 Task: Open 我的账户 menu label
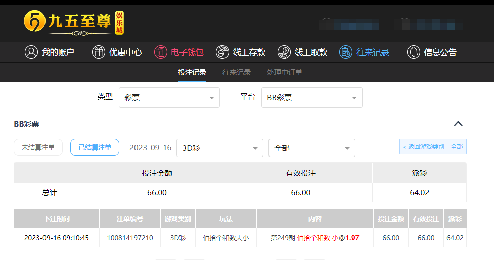click(58, 52)
